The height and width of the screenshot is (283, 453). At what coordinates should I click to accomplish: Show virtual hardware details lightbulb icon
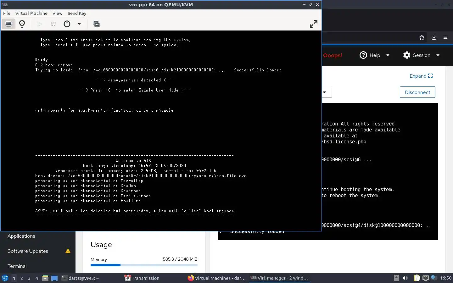[22, 24]
